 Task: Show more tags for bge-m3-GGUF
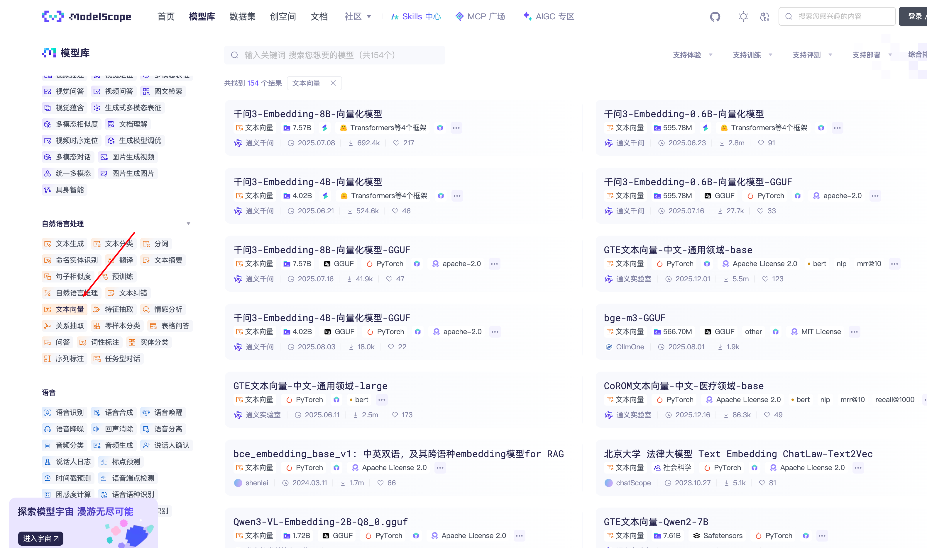[x=854, y=332]
